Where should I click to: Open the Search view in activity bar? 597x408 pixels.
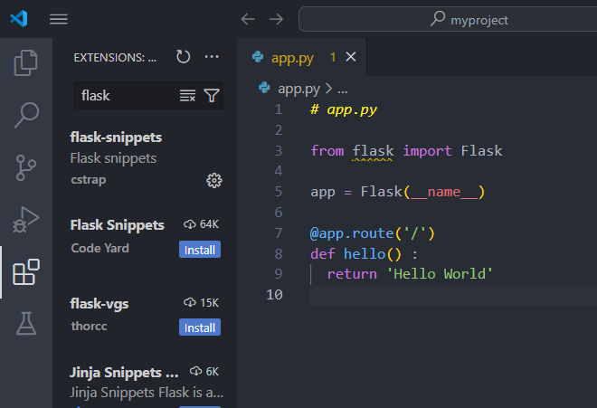coord(26,115)
